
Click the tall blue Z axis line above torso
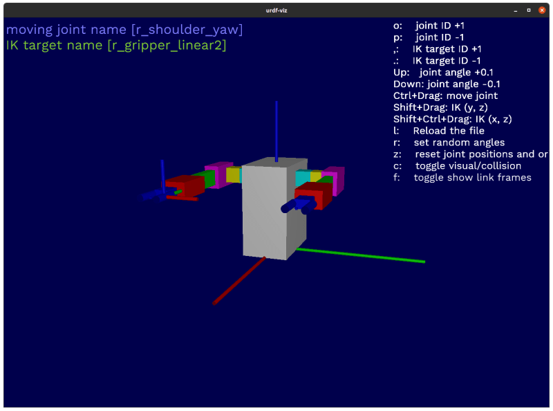[x=276, y=131]
